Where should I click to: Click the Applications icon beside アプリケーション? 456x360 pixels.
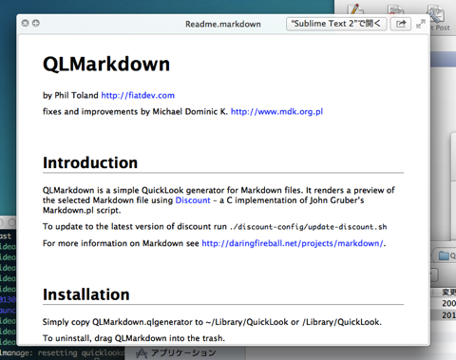coord(142,353)
